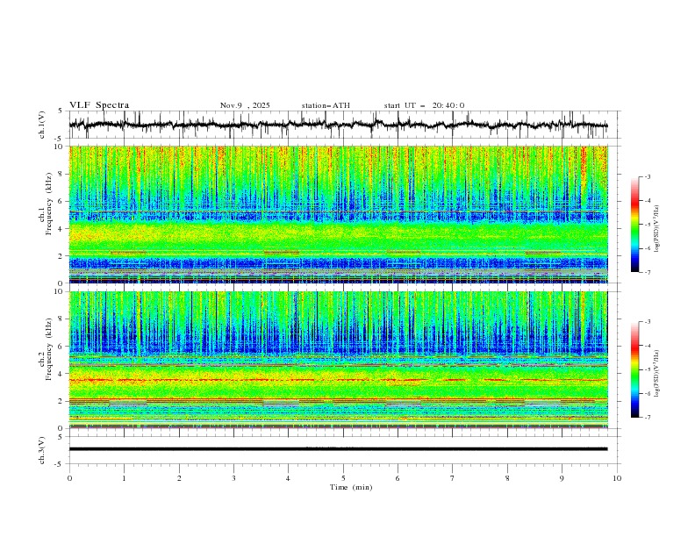Click the ch.1 voltage waveform trace
Viewport: 695px width, 537px height.
pos(338,125)
